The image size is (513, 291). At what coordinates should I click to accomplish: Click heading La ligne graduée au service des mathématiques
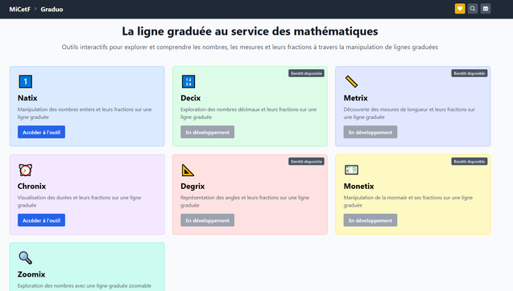click(250, 31)
